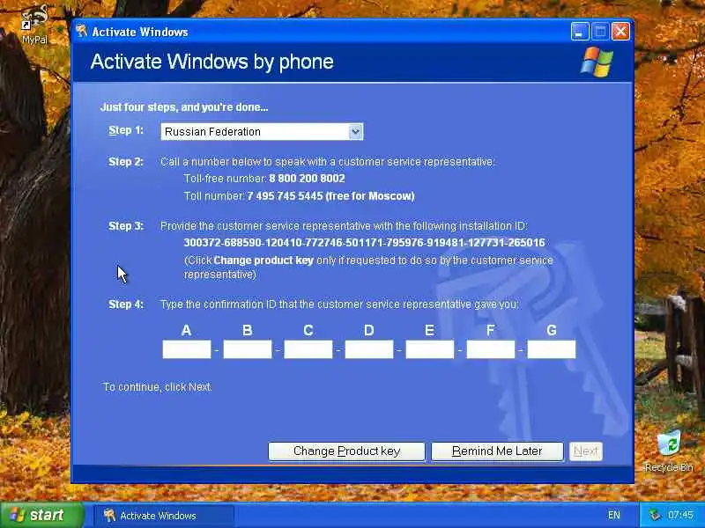Screen dimensions: 705x528
Task: Open the Windows start menu
Action: tap(41, 515)
